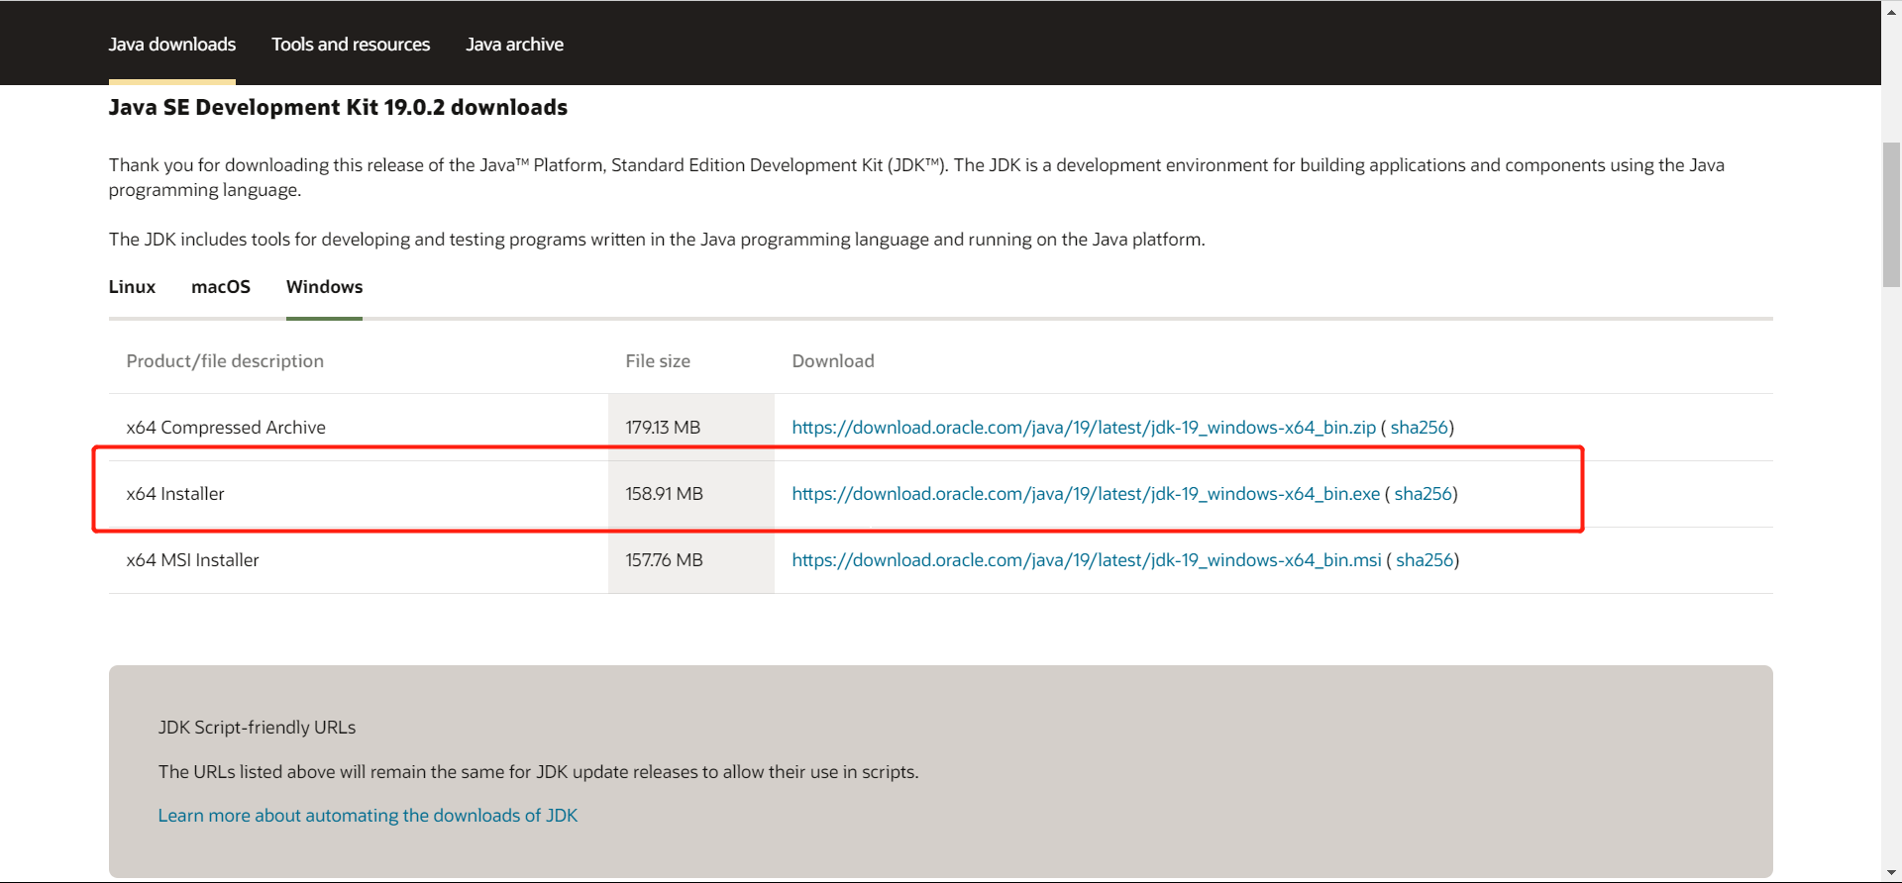Download the jdk-19 windows-x64 exe installer
Image resolution: width=1902 pixels, height=883 pixels.
point(1085,494)
